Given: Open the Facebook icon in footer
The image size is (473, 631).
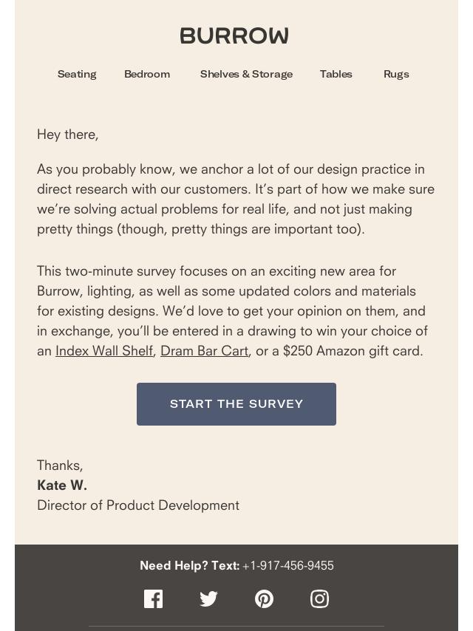Looking at the screenshot, I should click(x=154, y=598).
